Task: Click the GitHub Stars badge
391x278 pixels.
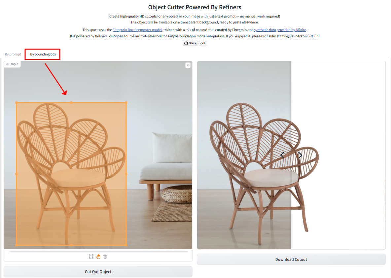Action: click(190, 43)
